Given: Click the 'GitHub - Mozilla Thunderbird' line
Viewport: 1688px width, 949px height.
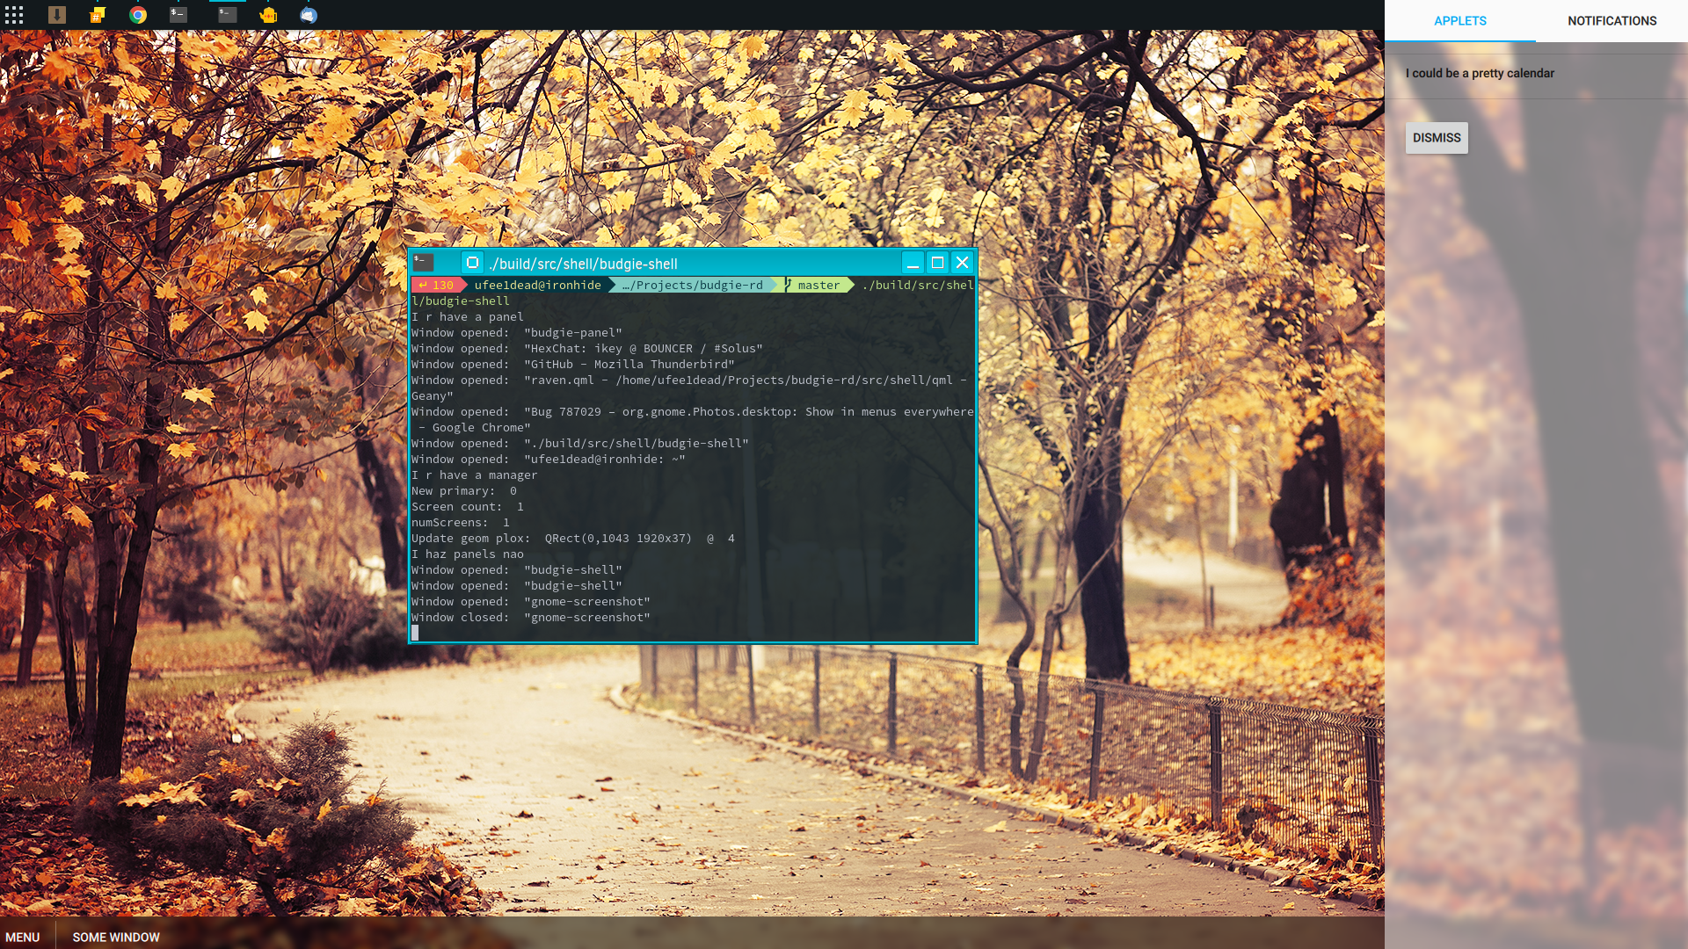Looking at the screenshot, I should tap(573, 365).
